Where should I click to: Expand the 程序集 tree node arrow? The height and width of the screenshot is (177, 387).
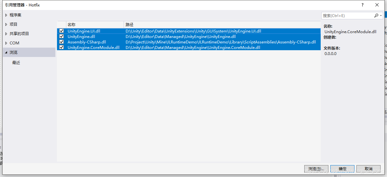[x=6, y=15]
